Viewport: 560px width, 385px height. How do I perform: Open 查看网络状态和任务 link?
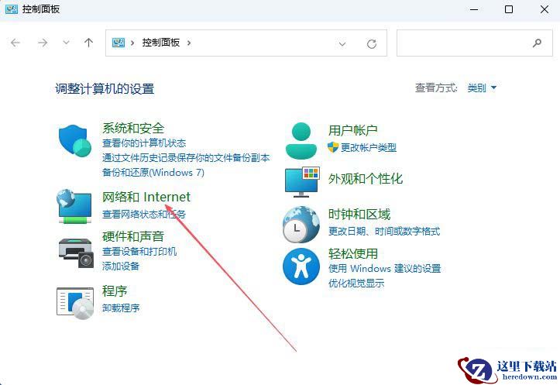[x=144, y=214]
